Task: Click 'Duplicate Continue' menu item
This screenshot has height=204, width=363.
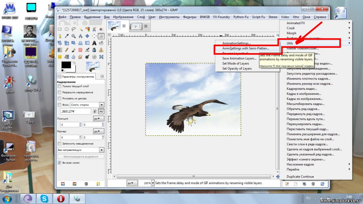Action: click(x=300, y=177)
